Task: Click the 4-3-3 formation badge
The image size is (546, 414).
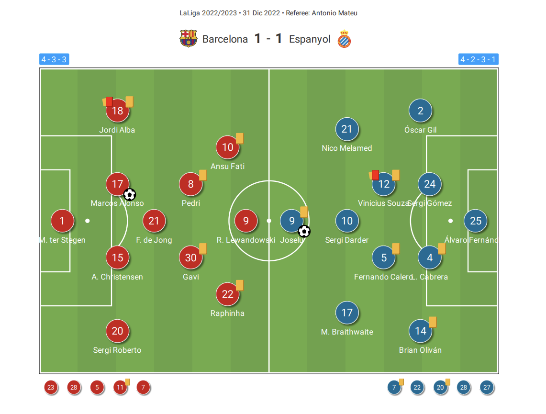Action: point(54,59)
